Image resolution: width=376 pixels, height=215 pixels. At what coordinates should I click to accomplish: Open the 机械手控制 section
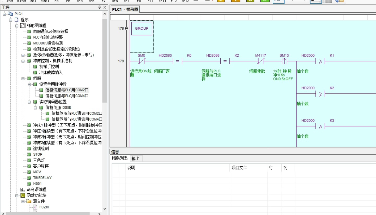pyautogui.click(x=49, y=67)
